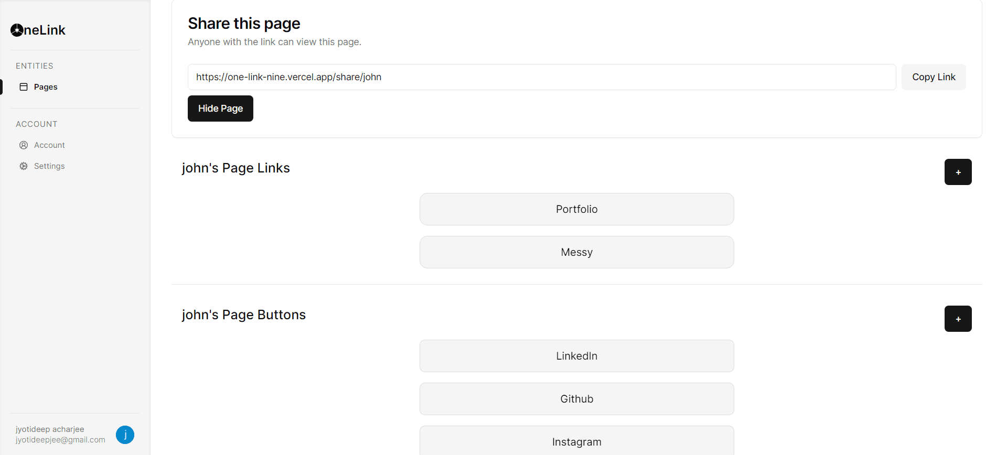Click the Pages sidebar icon
This screenshot has height=455, width=1007.
coord(24,87)
